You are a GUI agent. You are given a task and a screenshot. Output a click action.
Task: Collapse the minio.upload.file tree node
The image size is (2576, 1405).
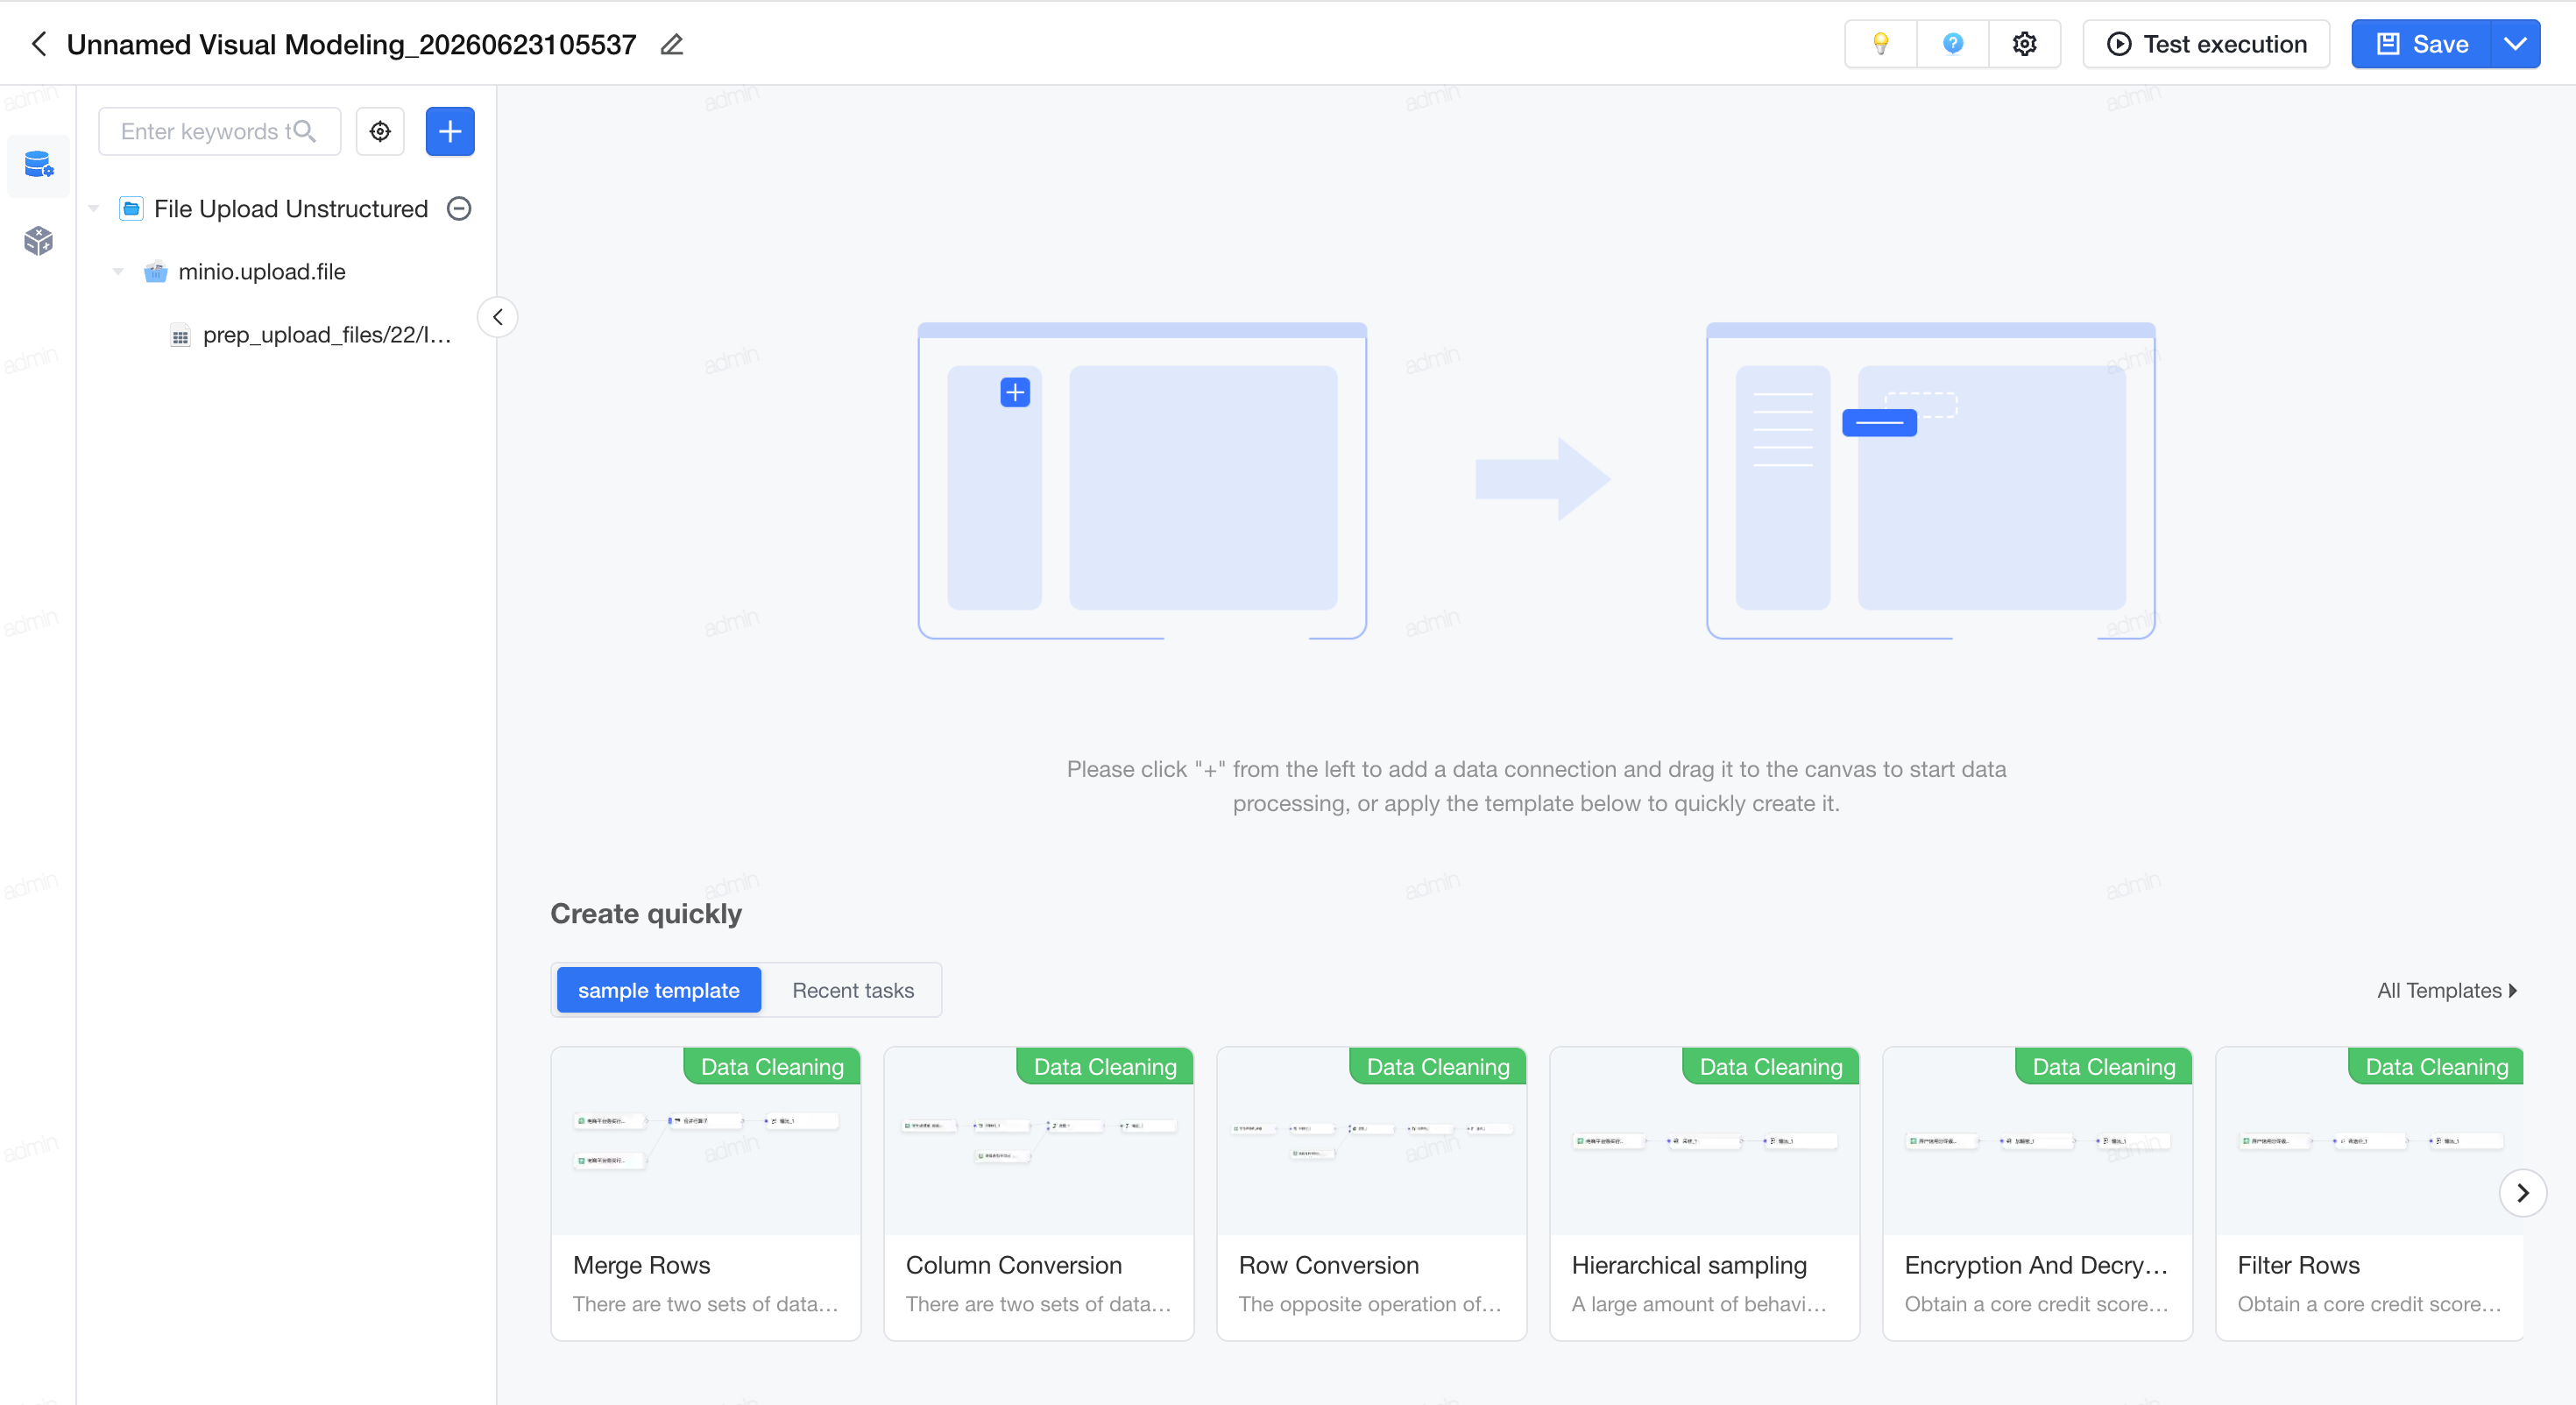(118, 271)
